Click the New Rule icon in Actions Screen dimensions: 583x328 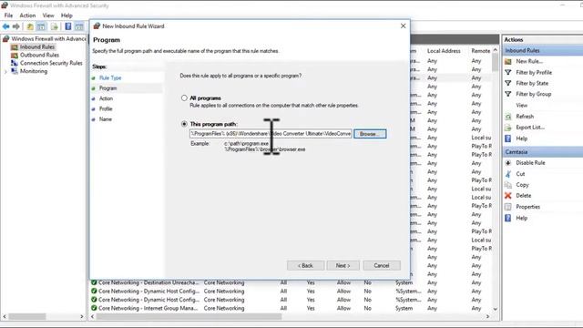(508, 61)
